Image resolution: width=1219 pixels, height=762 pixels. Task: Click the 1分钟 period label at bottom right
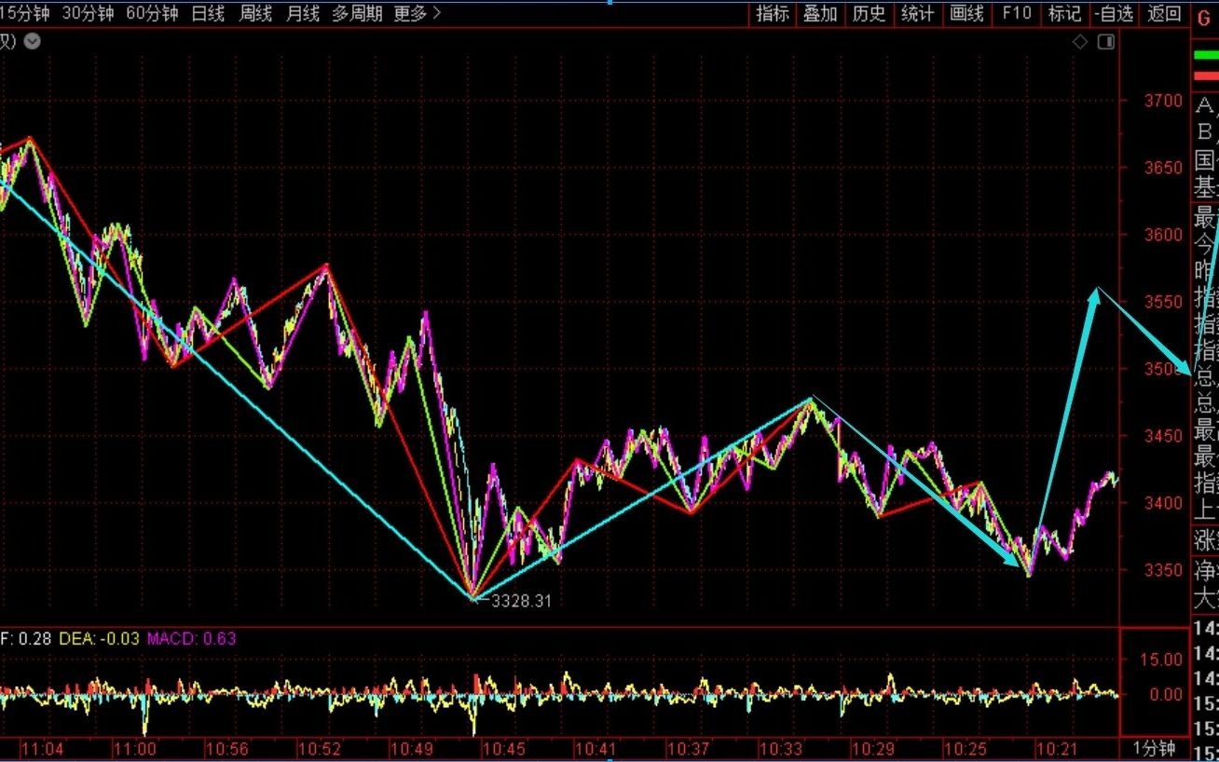click(1155, 749)
